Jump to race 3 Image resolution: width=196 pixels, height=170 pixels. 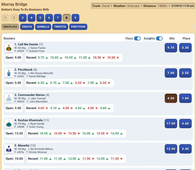(x=22, y=18)
